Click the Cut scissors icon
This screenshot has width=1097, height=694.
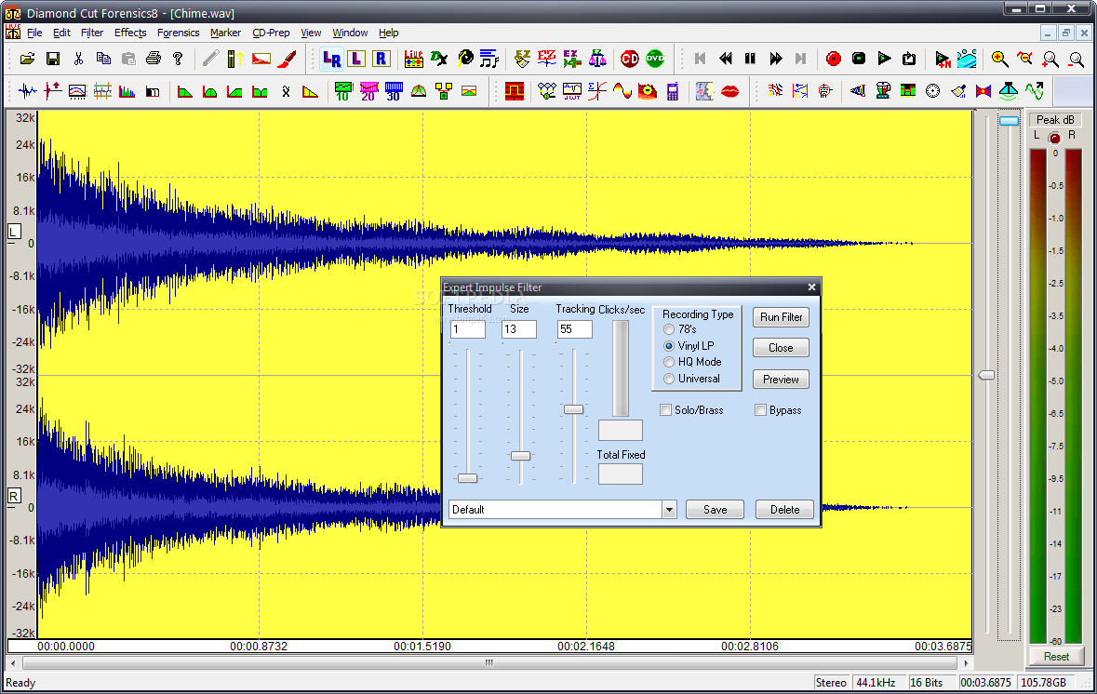(x=78, y=59)
